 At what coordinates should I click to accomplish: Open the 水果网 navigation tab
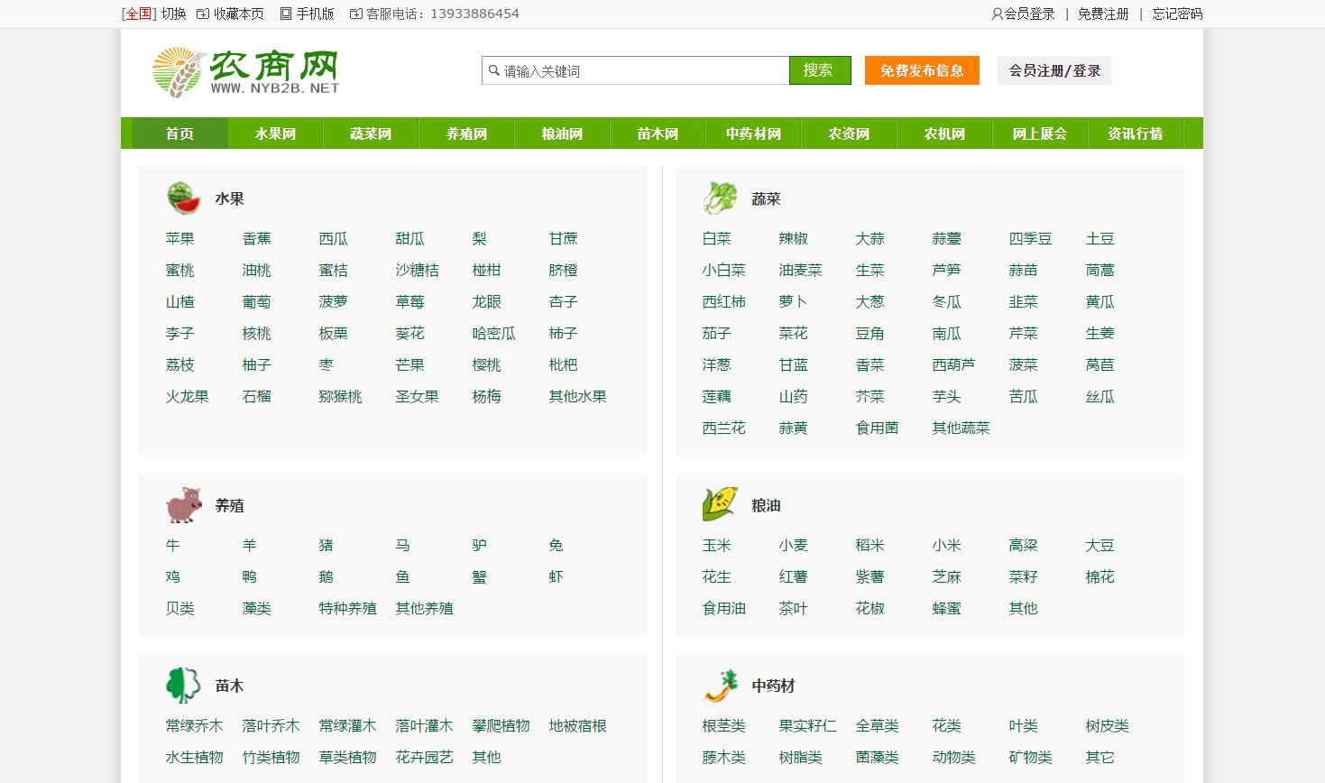point(276,134)
